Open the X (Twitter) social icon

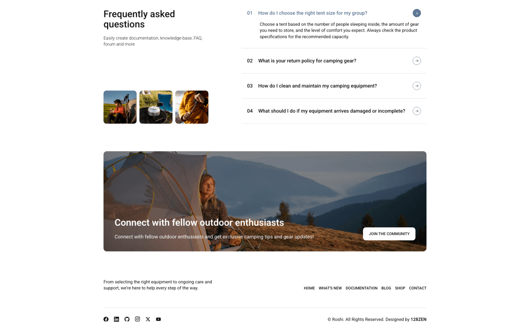pyautogui.click(x=148, y=319)
